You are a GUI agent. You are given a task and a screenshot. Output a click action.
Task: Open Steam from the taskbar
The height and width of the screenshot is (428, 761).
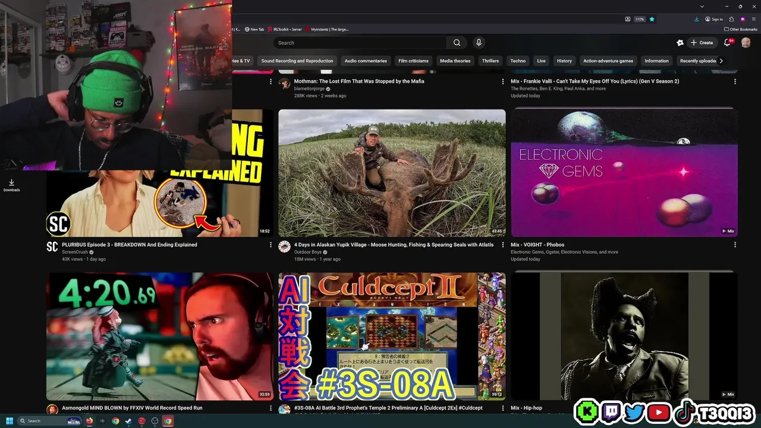tap(128, 421)
